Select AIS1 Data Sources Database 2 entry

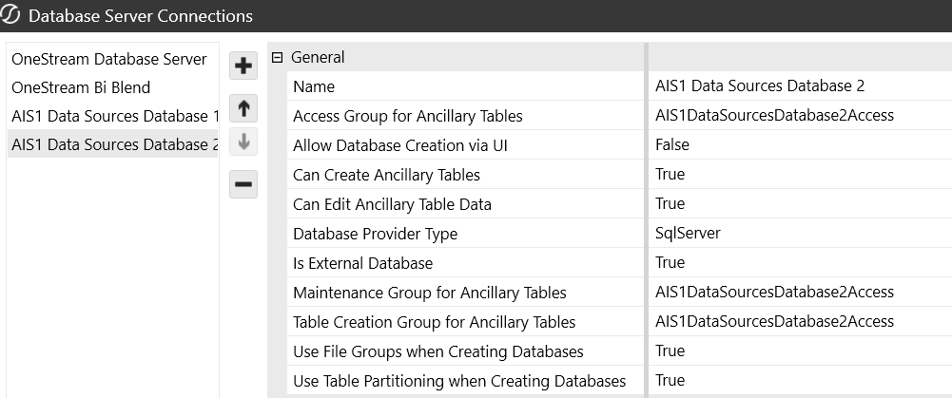(113, 144)
